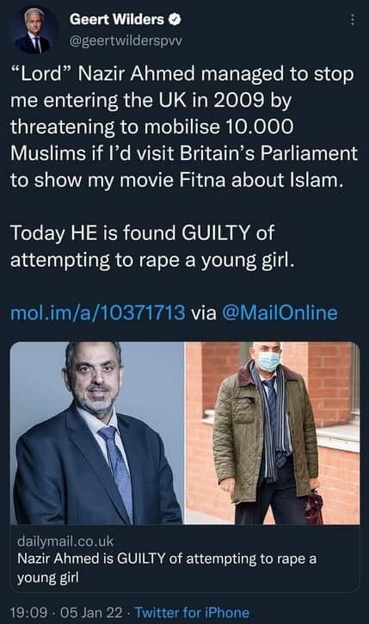The width and height of the screenshot is (369, 624).
Task: Click the Geert Wilders display name
Action: point(116,20)
